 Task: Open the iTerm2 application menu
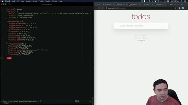point(8,1)
